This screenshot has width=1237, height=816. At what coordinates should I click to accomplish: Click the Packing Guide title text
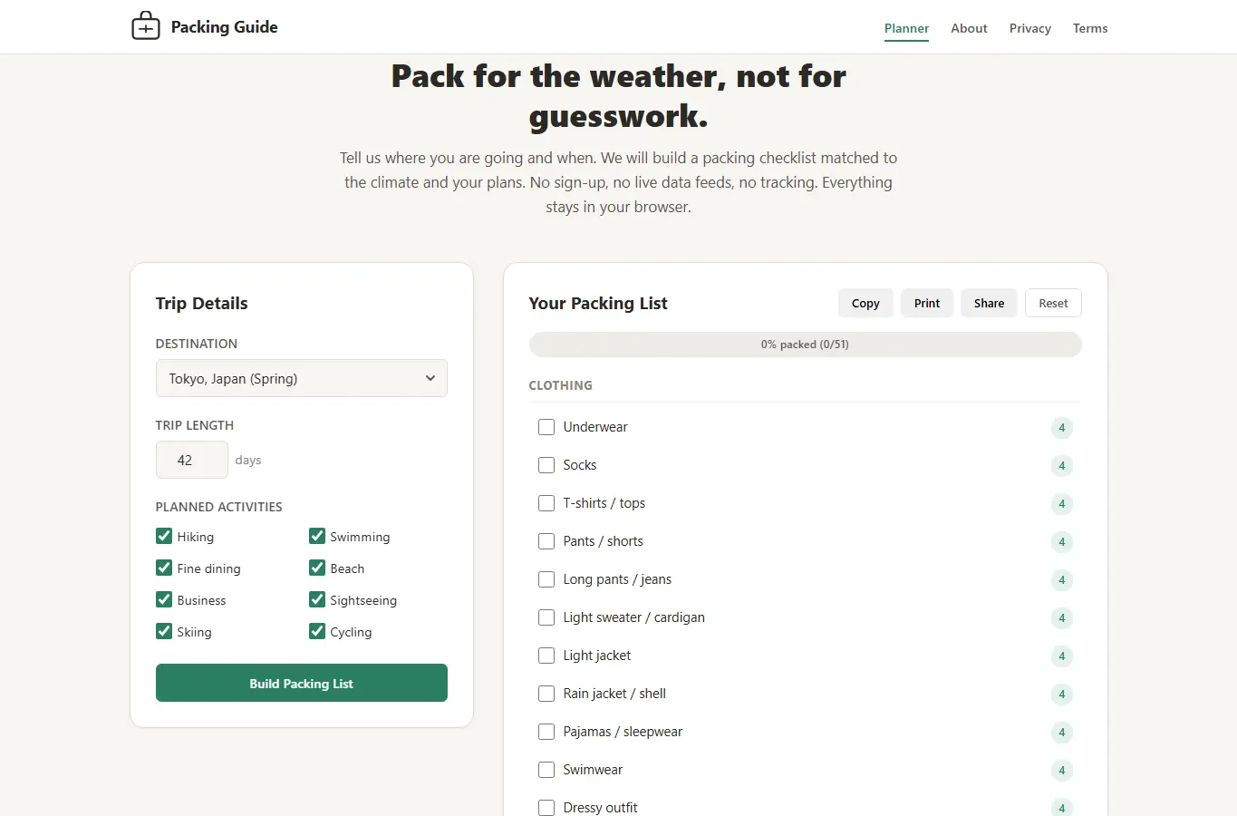click(x=224, y=27)
